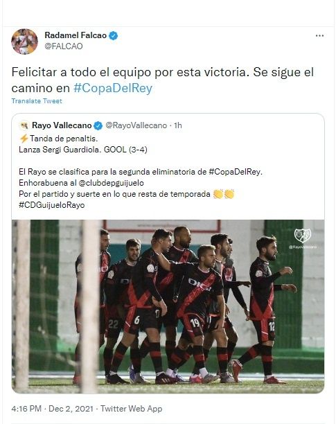Screen dimensions: 336x424
Task: Click the 1h timestamp of quoted tweet
Action: click(x=178, y=125)
